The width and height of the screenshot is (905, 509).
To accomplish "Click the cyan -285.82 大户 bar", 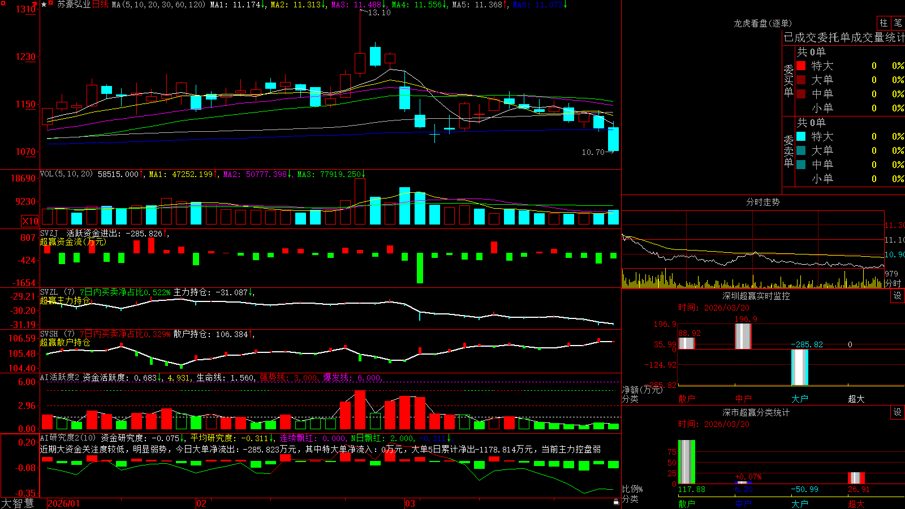I will [x=800, y=367].
